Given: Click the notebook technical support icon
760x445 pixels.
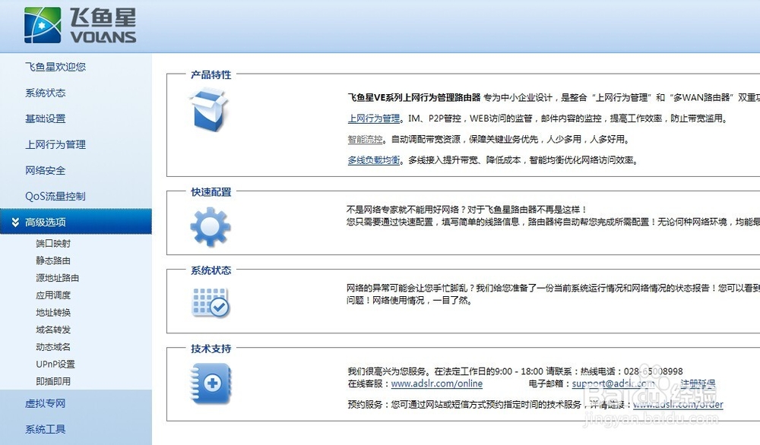Looking at the screenshot, I should click(211, 384).
